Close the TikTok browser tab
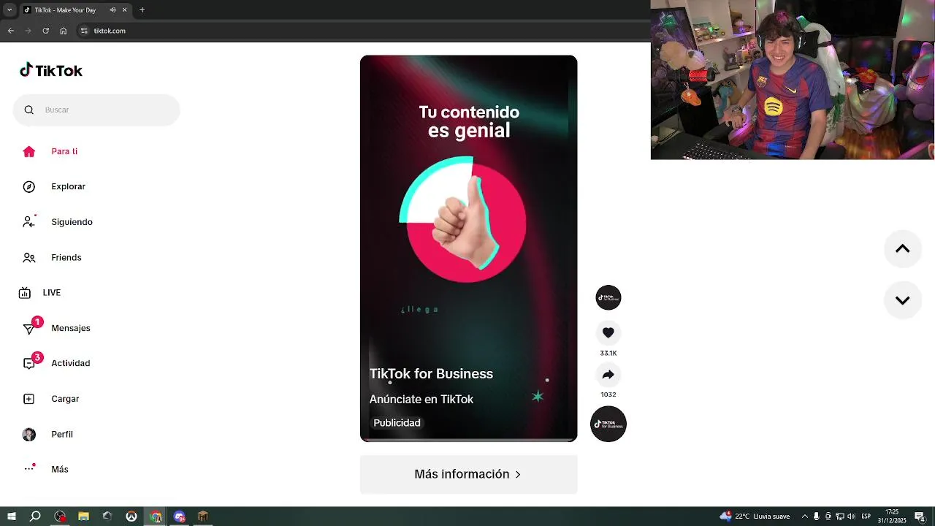Image resolution: width=935 pixels, height=526 pixels. 124,10
